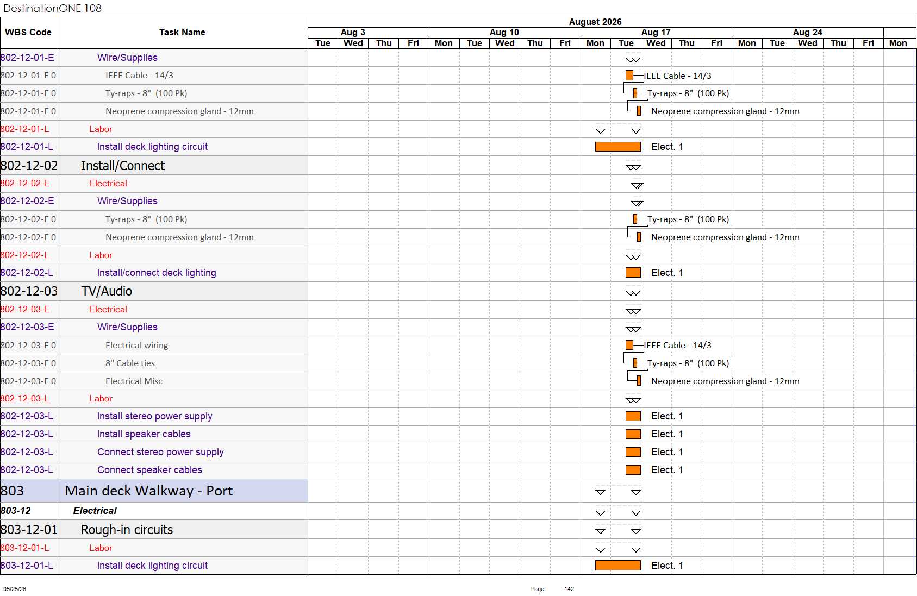
Task: Select the Install/connect deck lighting task
Action: click(x=157, y=273)
